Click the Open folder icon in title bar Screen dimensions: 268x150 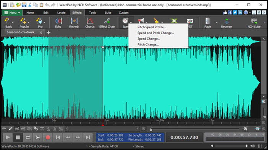pos(18,5)
